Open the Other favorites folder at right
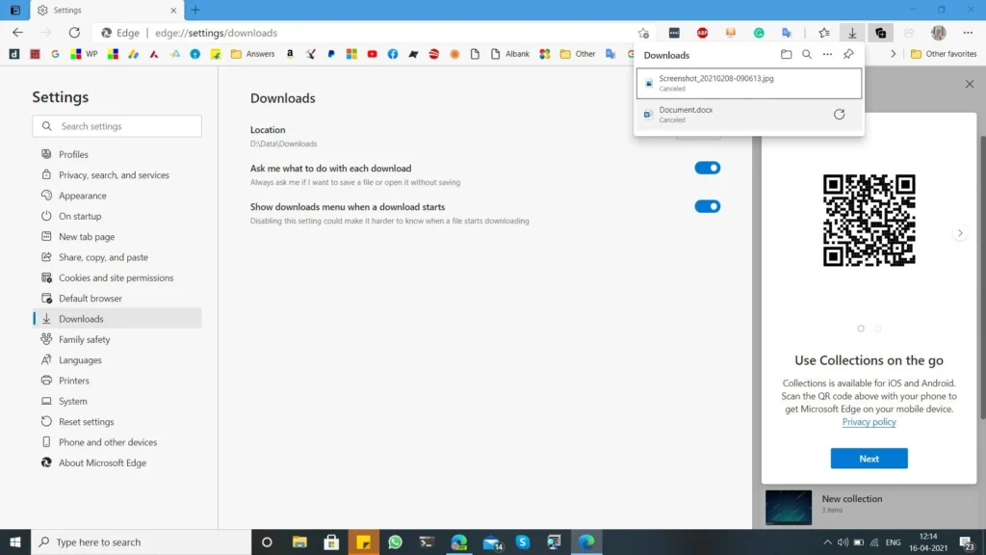The width and height of the screenshot is (986, 555). tap(944, 54)
